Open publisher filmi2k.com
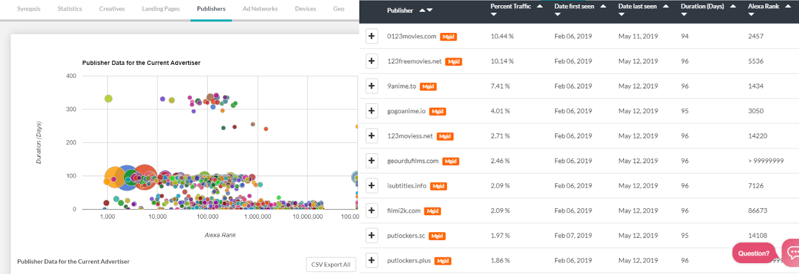The image size is (799, 274). 403,211
